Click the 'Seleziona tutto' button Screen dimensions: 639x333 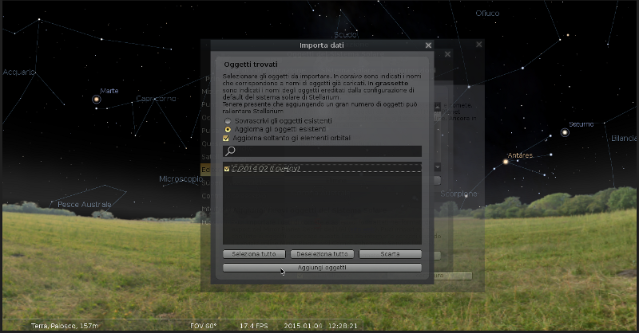pos(254,254)
